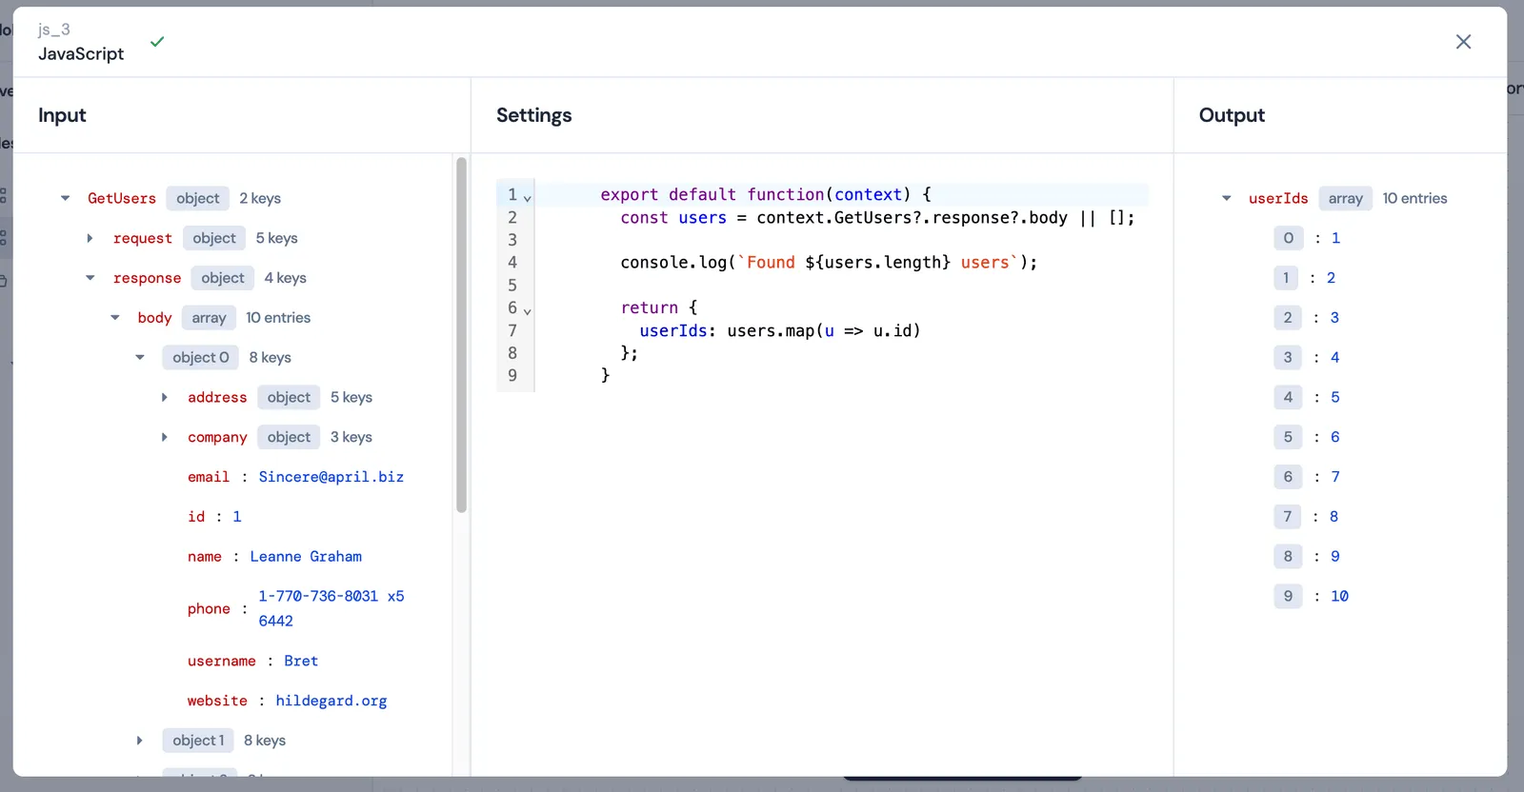
Task: Click line number 3 in gutter
Action: [x=512, y=240]
